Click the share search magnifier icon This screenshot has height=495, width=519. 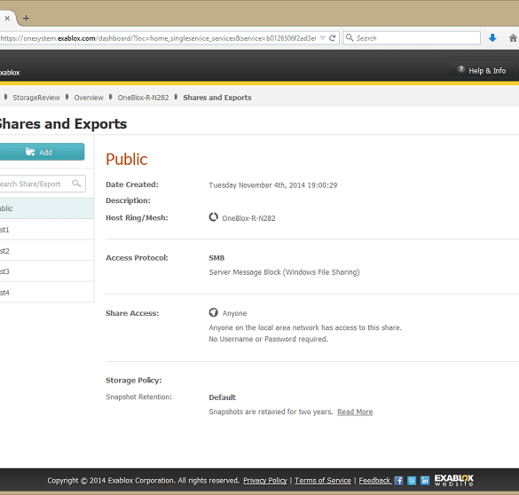(76, 184)
